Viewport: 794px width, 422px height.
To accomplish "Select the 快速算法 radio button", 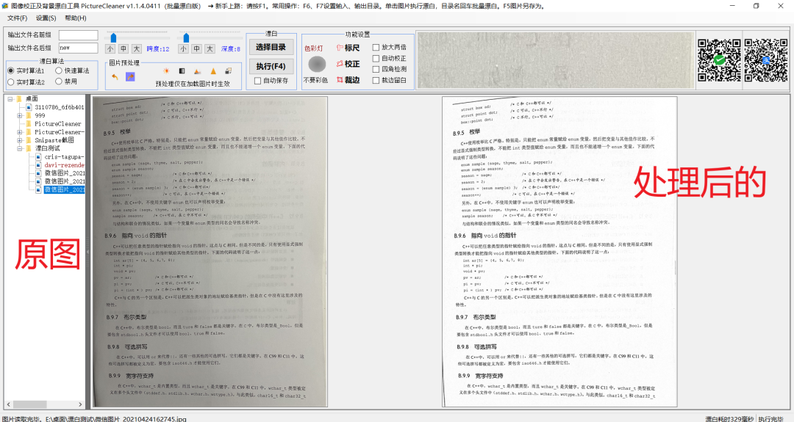I will [x=58, y=71].
